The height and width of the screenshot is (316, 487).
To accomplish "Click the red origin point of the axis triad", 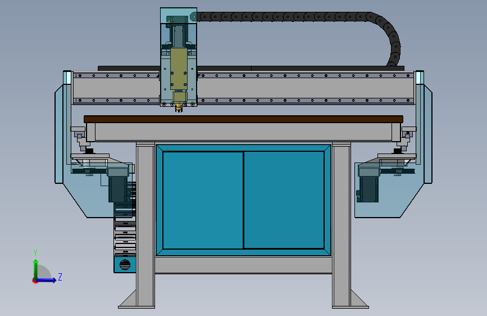I will pos(34,281).
